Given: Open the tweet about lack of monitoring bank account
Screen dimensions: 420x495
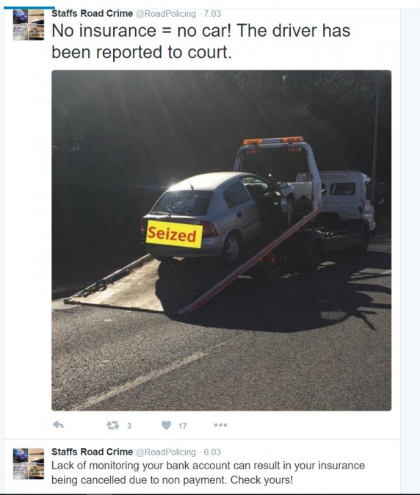Looking at the screenshot, I should point(208,472).
